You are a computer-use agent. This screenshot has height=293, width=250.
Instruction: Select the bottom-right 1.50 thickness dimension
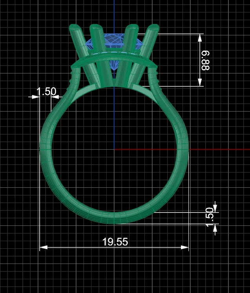coord(210,217)
